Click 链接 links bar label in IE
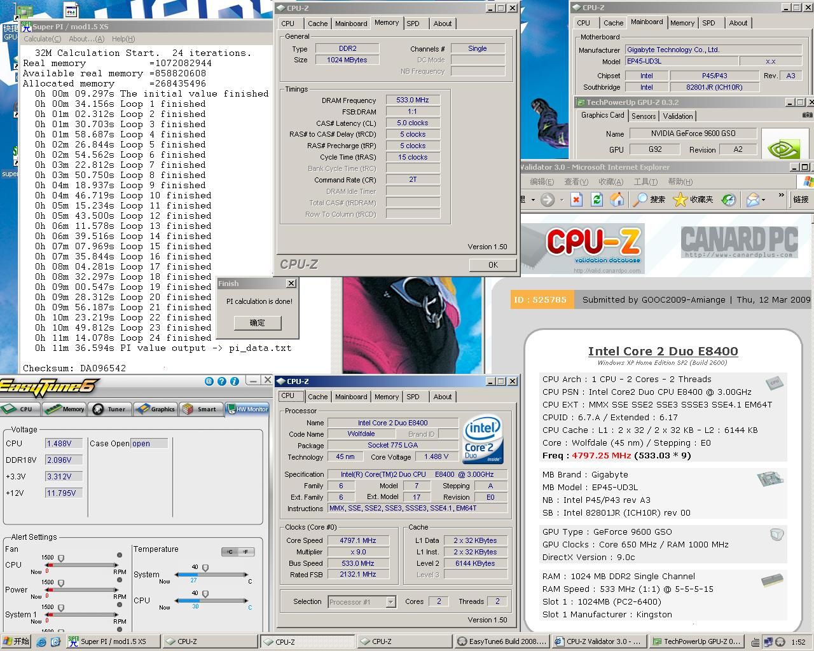 point(801,200)
